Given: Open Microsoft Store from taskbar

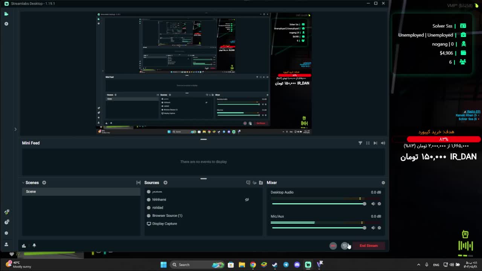Looking at the screenshot, I should coord(231,265).
